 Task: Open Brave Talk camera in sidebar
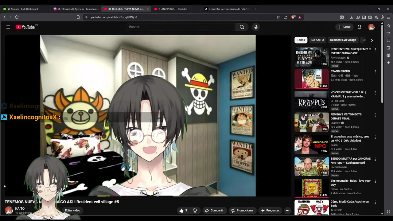[388, 33]
